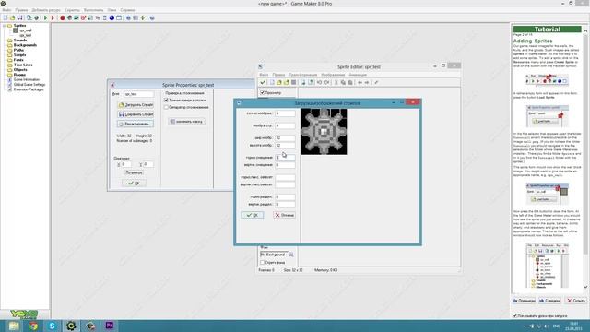Select Global Game Settings in resource tree
The image size is (590, 332).
[x=29, y=85]
